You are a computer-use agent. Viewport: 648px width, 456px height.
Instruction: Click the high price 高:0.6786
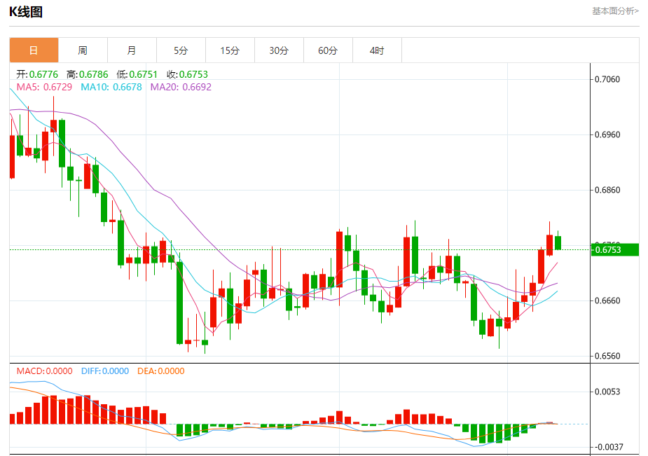87,74
